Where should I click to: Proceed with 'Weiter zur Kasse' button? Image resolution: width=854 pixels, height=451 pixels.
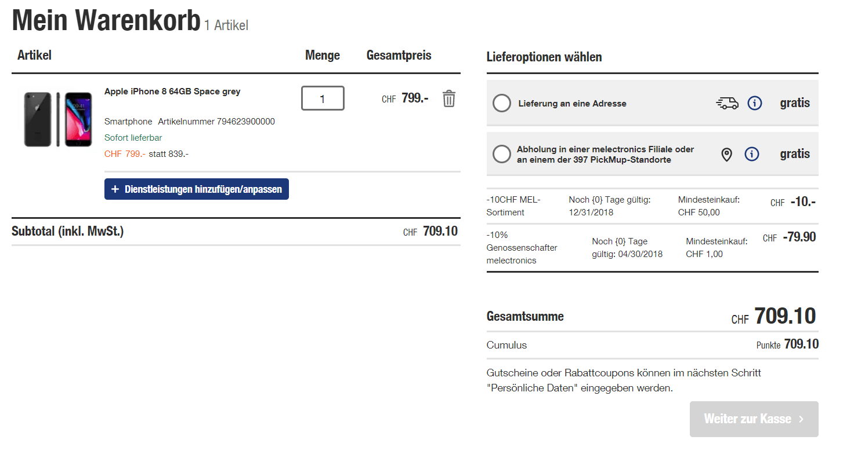pyautogui.click(x=754, y=419)
